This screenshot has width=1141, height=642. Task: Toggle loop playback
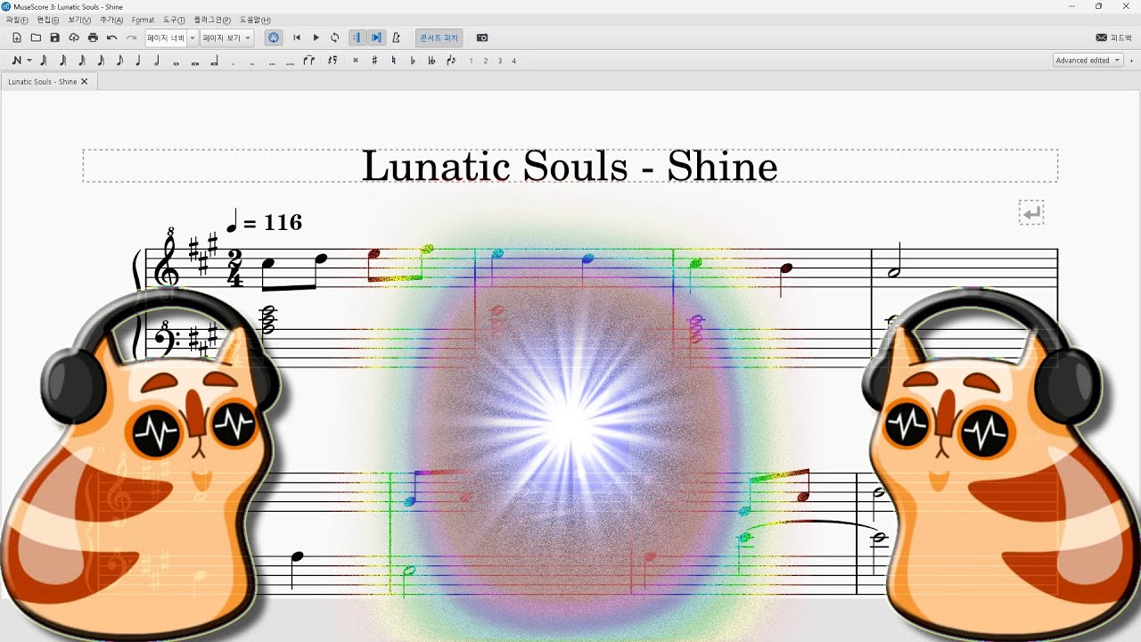click(x=334, y=37)
